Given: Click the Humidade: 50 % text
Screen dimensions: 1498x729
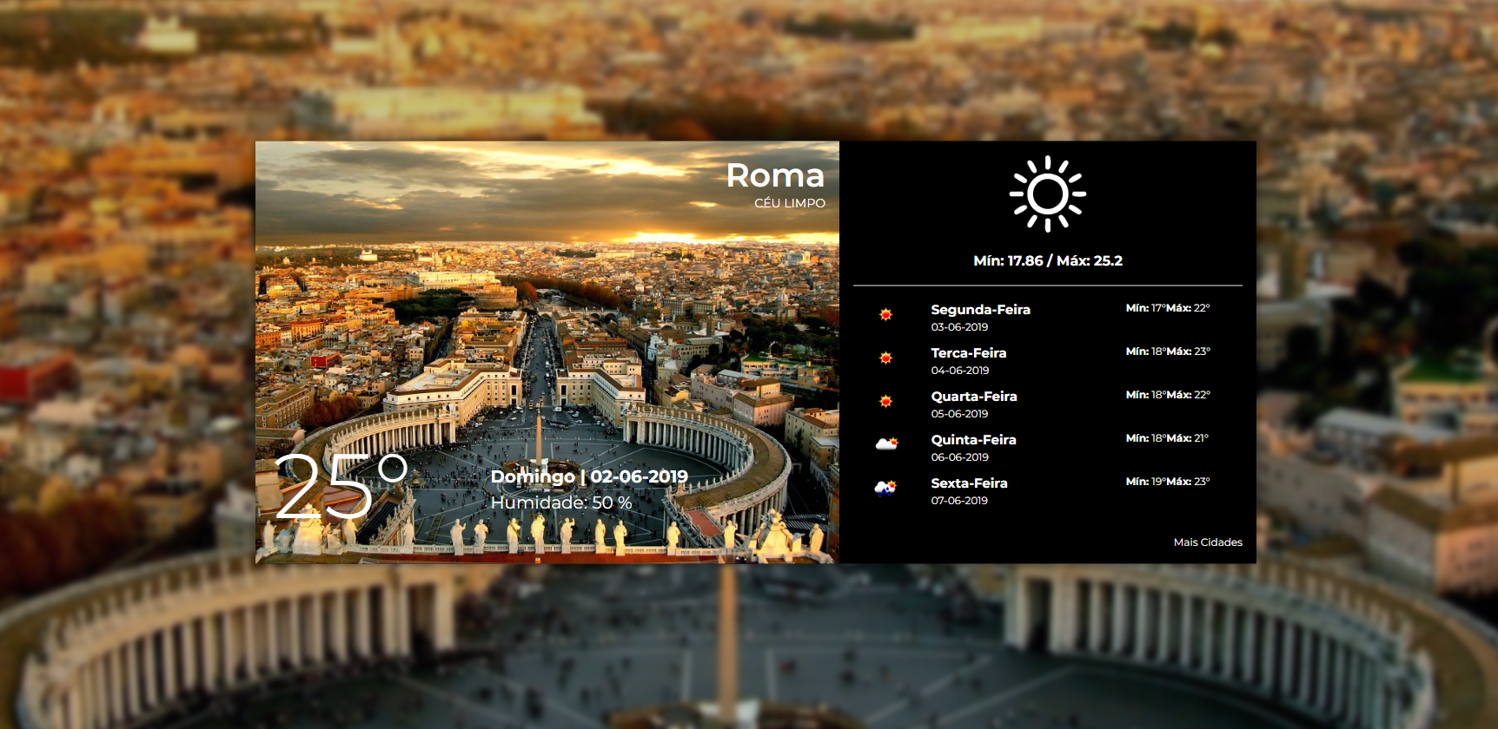Looking at the screenshot, I should click(x=561, y=502).
